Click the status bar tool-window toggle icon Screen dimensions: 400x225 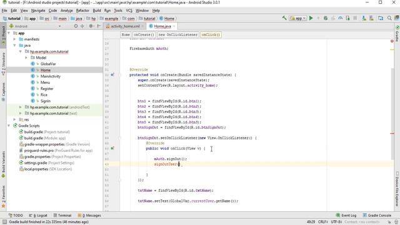4,222
